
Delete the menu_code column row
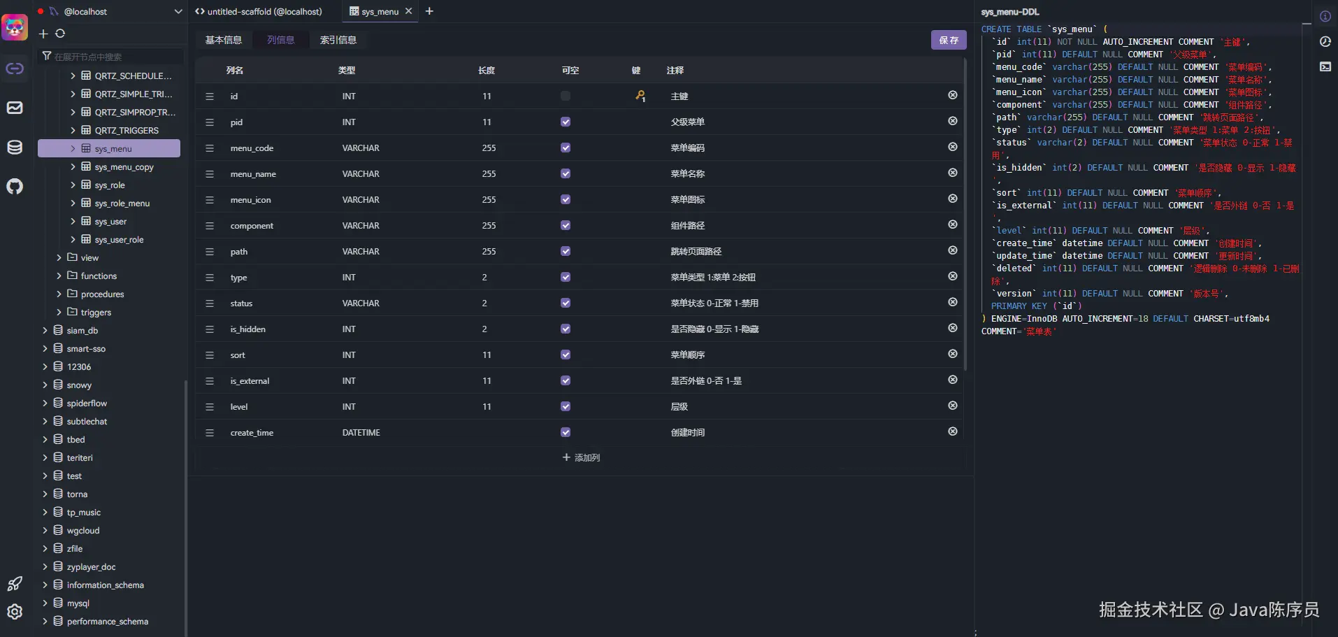point(952,147)
